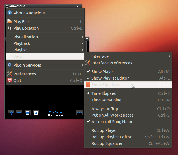Pause playback from playlist editor controls
This screenshot has width=178, height=155.
point(54,115)
